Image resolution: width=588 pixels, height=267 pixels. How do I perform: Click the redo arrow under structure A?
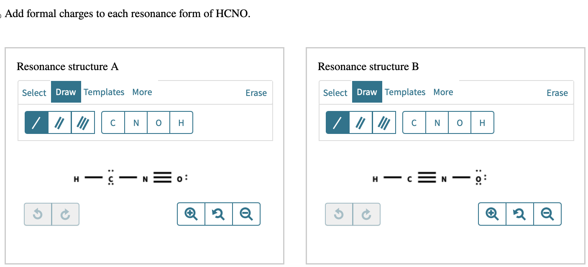(65, 214)
